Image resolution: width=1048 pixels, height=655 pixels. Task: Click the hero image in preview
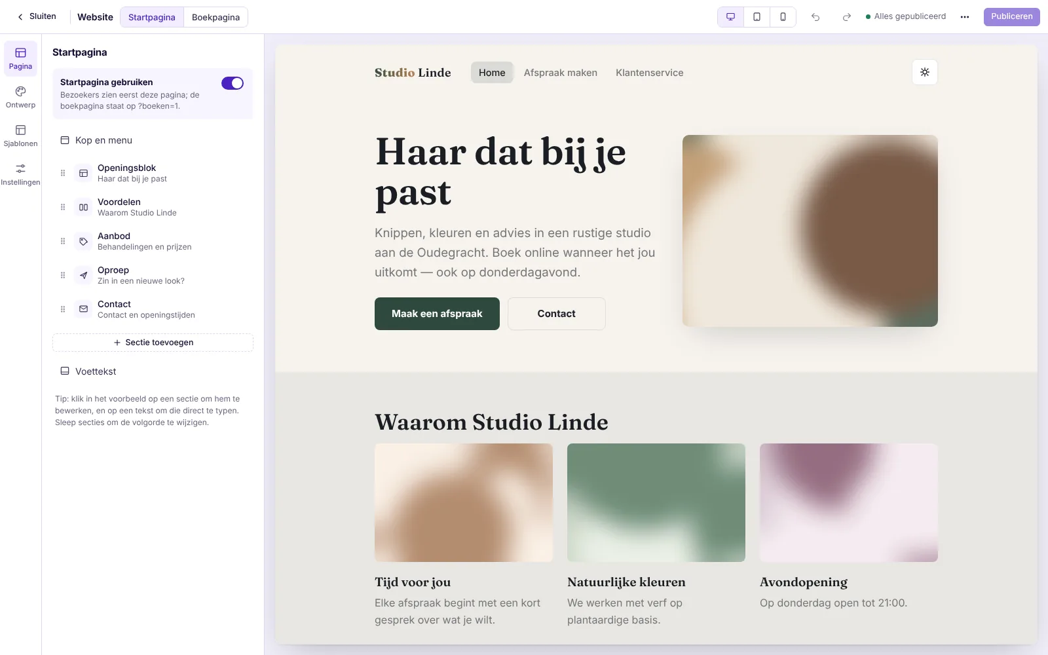tap(810, 231)
